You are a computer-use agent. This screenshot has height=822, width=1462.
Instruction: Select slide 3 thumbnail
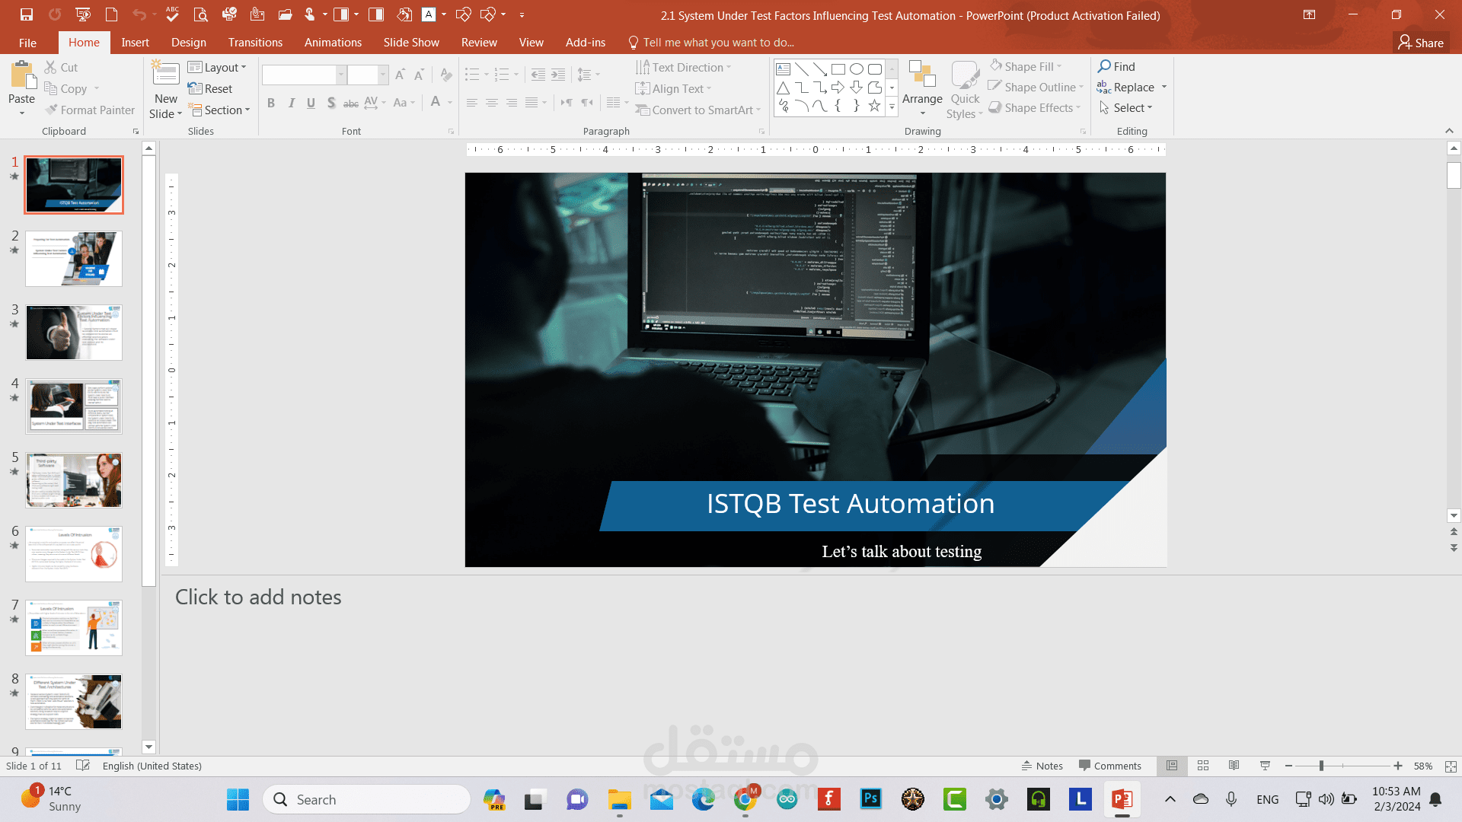(74, 333)
